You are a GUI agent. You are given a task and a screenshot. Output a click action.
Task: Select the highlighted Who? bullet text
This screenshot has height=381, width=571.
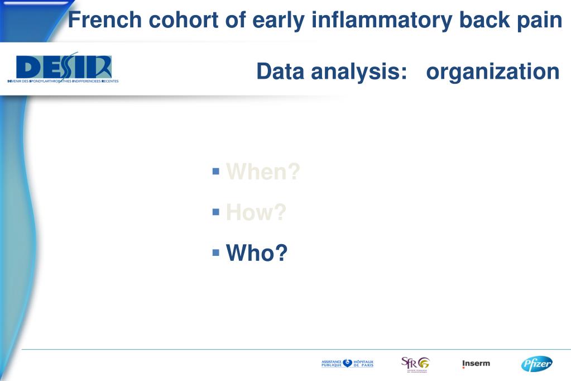coord(257,253)
